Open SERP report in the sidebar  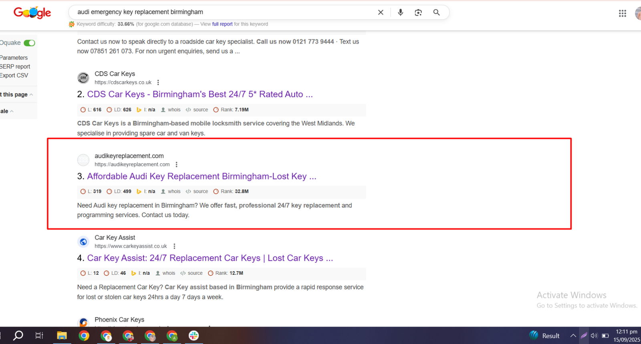tap(15, 66)
